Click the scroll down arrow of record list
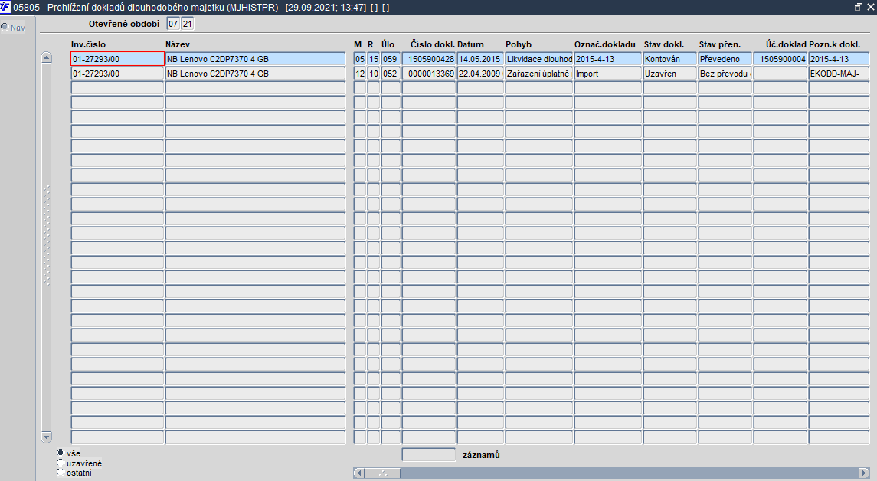The image size is (877, 481). [47, 437]
